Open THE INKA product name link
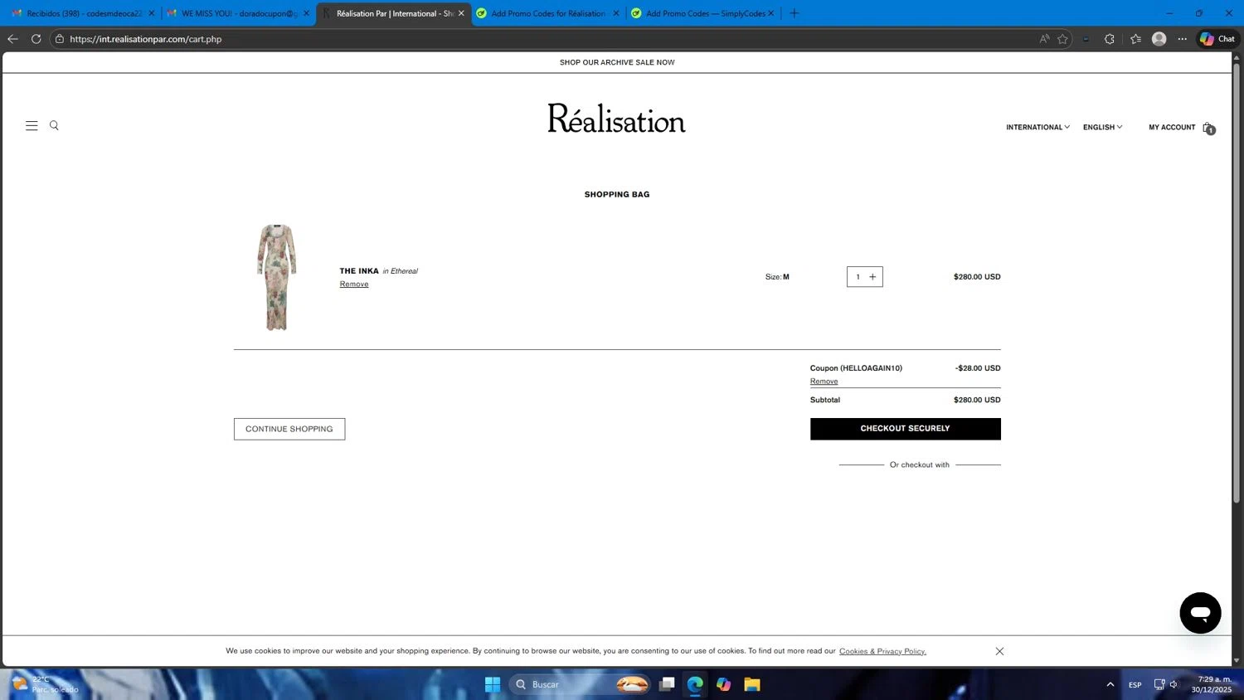The height and width of the screenshot is (700, 1244). (x=359, y=271)
